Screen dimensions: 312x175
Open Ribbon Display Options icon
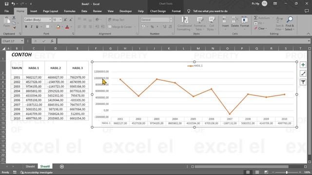[x=275, y=3]
